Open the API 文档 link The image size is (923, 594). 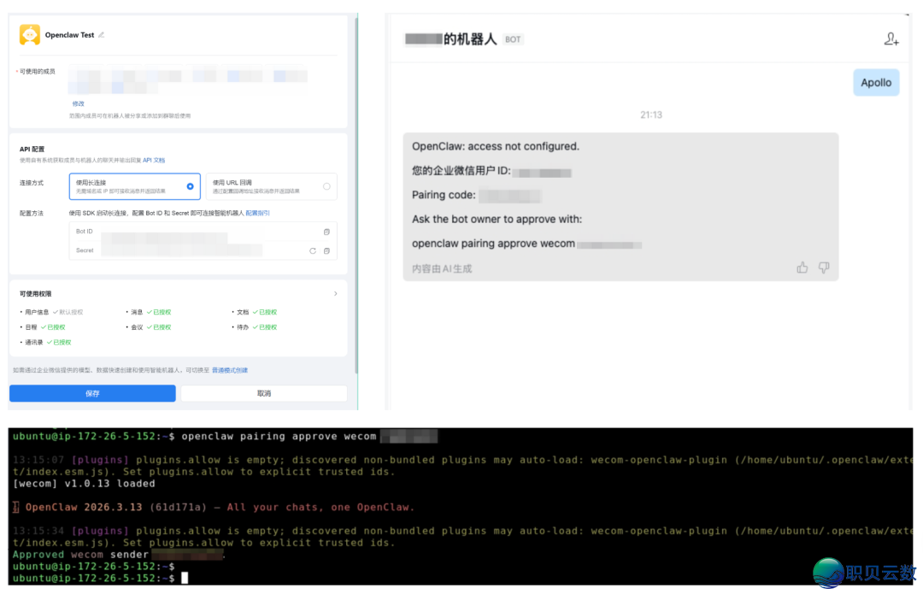154,161
